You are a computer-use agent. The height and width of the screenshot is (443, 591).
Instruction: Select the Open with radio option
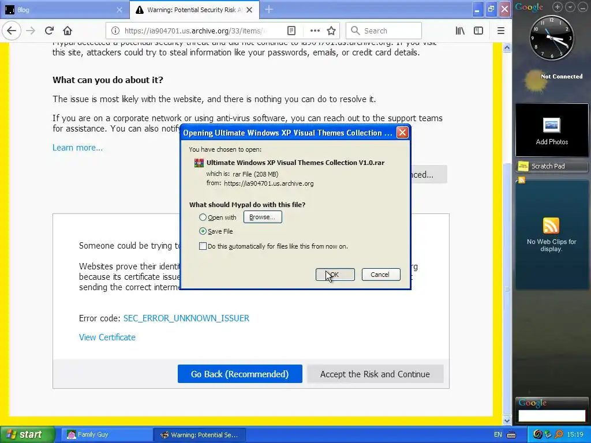click(x=203, y=217)
